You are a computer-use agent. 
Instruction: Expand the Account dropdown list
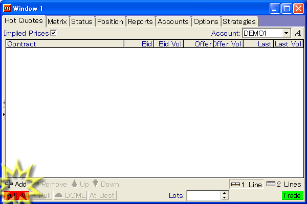click(x=286, y=33)
